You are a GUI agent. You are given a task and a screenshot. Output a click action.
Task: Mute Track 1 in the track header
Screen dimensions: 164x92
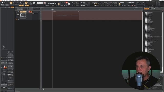point(27,12)
